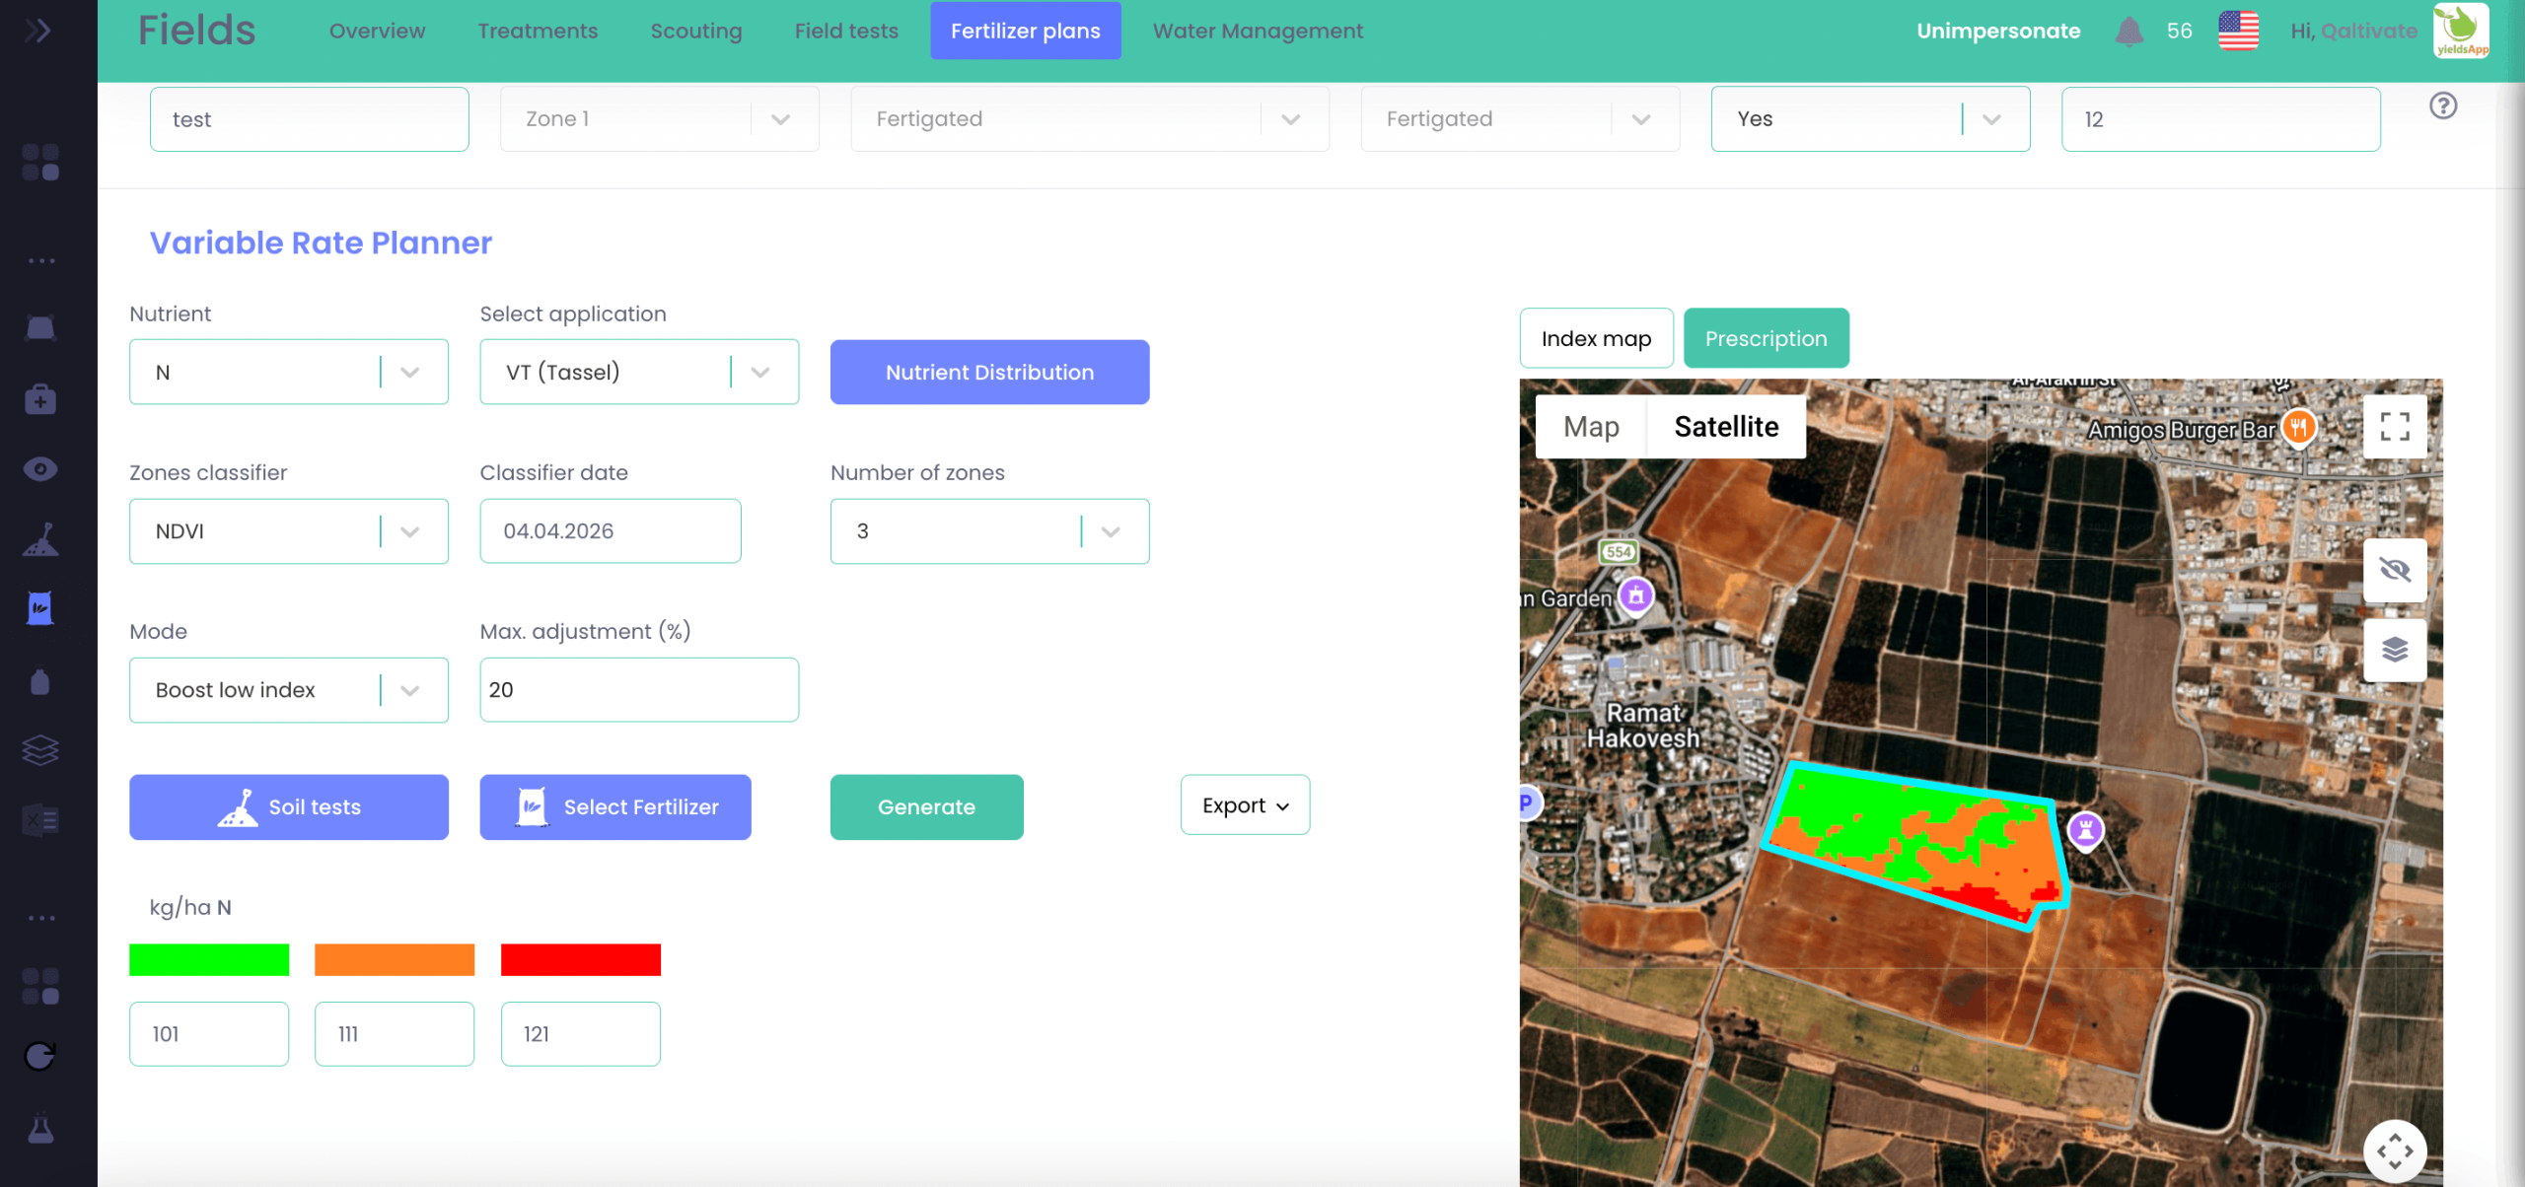Click the yieldsApp logo avatar
The height and width of the screenshot is (1187, 2525).
tap(2461, 31)
